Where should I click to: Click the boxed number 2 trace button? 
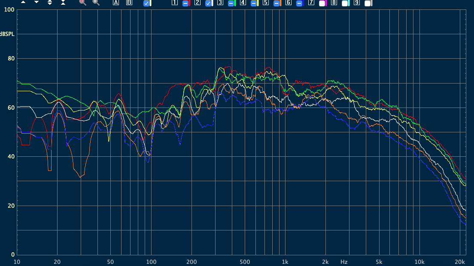click(197, 3)
